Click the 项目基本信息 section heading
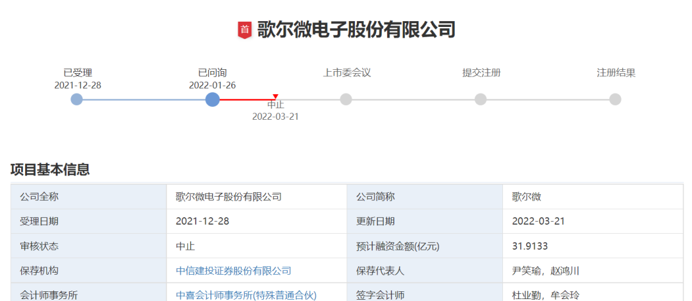Screen dimensions: 692x301 point(50,170)
